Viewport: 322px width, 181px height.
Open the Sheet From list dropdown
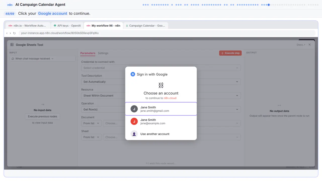tap(92, 137)
